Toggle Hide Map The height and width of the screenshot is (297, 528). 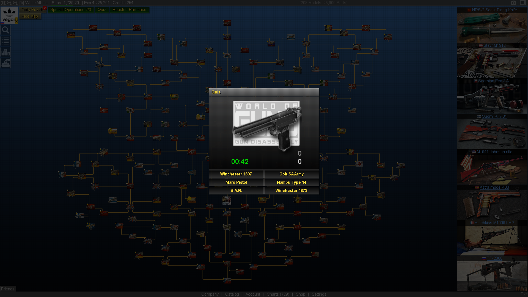click(x=30, y=16)
